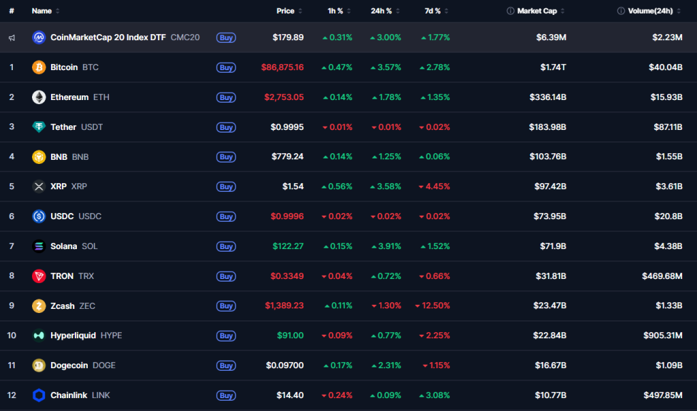Click the Volume(24h) info icon
697x411 pixels.
tap(621, 11)
